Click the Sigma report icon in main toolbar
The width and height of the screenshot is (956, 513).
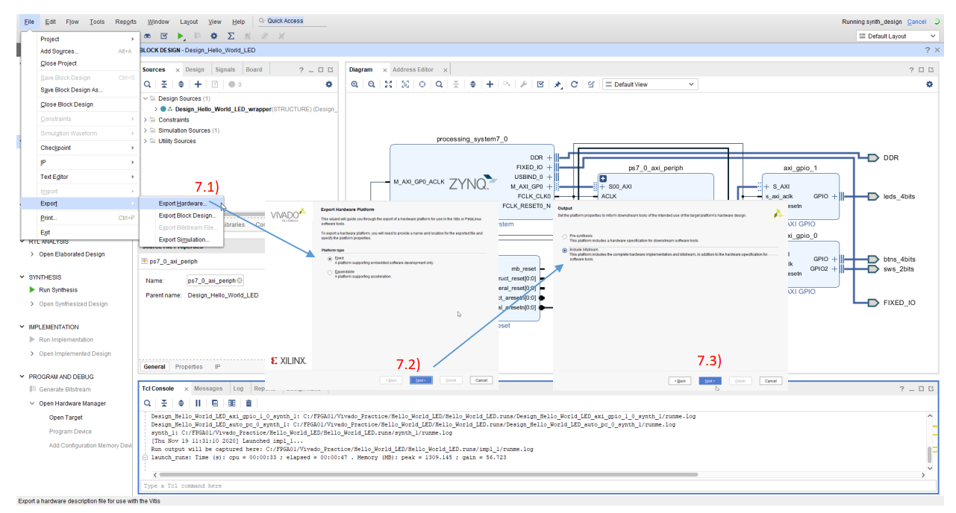tap(231, 36)
